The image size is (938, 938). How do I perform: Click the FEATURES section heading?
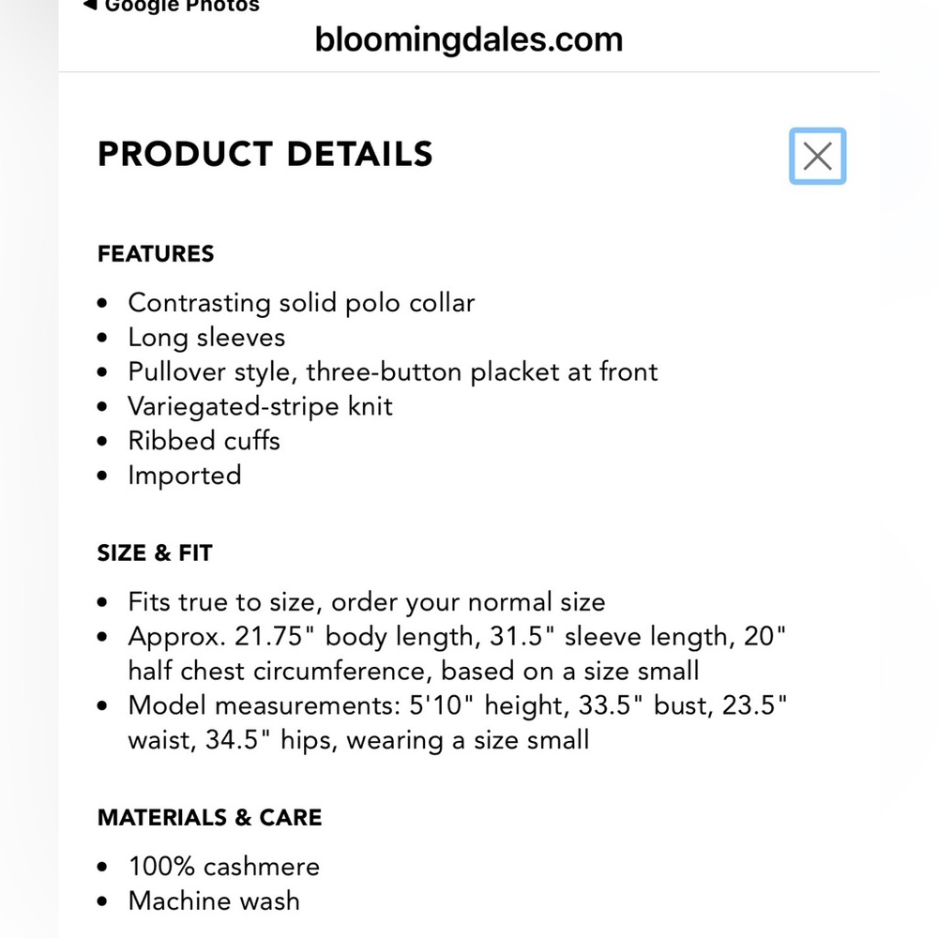(x=156, y=253)
